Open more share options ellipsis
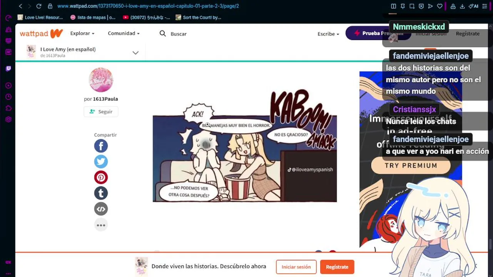This screenshot has height=277, width=493. click(x=101, y=225)
